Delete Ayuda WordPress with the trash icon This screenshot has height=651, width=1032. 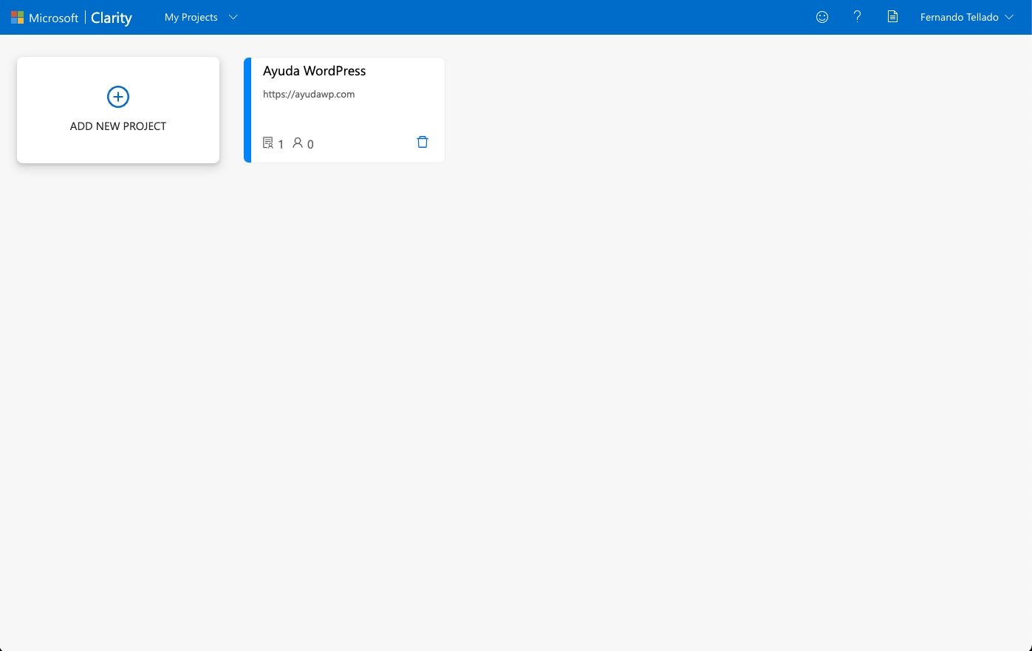[x=423, y=142]
